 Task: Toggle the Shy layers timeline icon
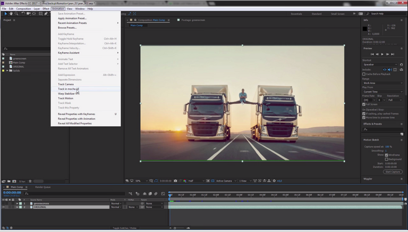[x=144, y=194]
